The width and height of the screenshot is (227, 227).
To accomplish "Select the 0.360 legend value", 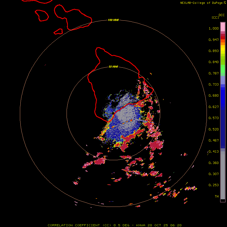I will coord(214,163).
